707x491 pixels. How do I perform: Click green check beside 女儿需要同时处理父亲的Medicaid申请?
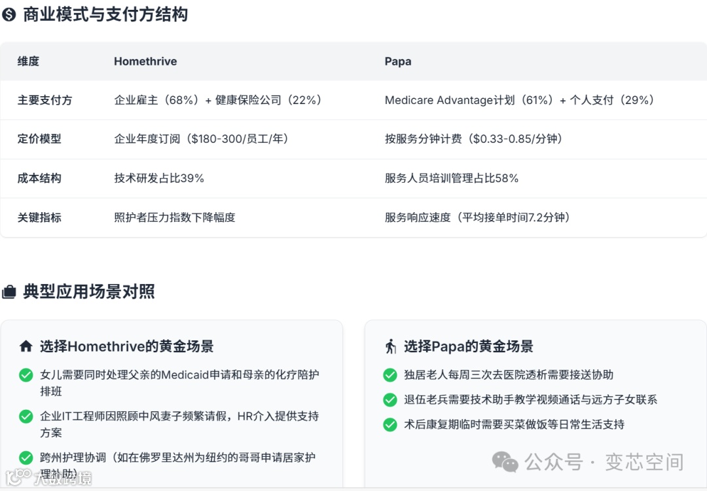click(x=26, y=374)
